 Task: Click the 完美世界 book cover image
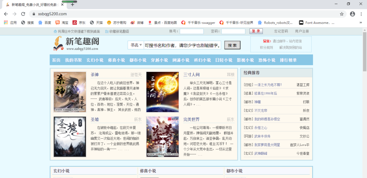pyautogui.click(x=162, y=137)
